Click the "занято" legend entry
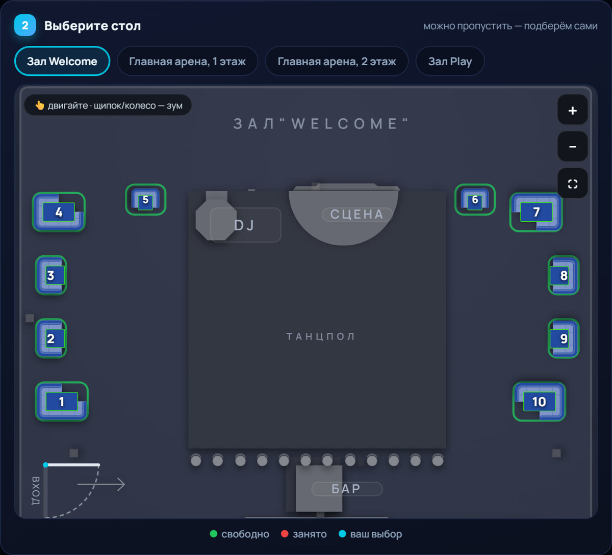 point(304,534)
